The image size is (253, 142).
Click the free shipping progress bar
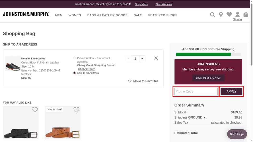tap(208, 54)
